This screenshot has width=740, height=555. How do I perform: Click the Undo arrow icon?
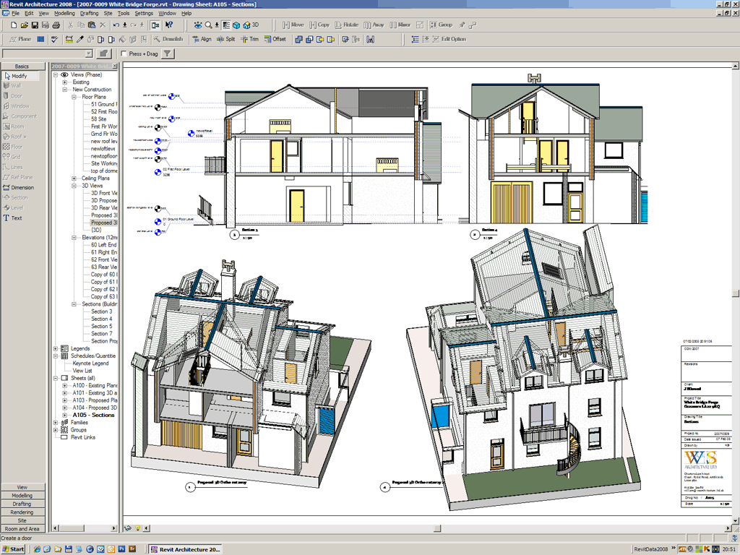(x=116, y=25)
